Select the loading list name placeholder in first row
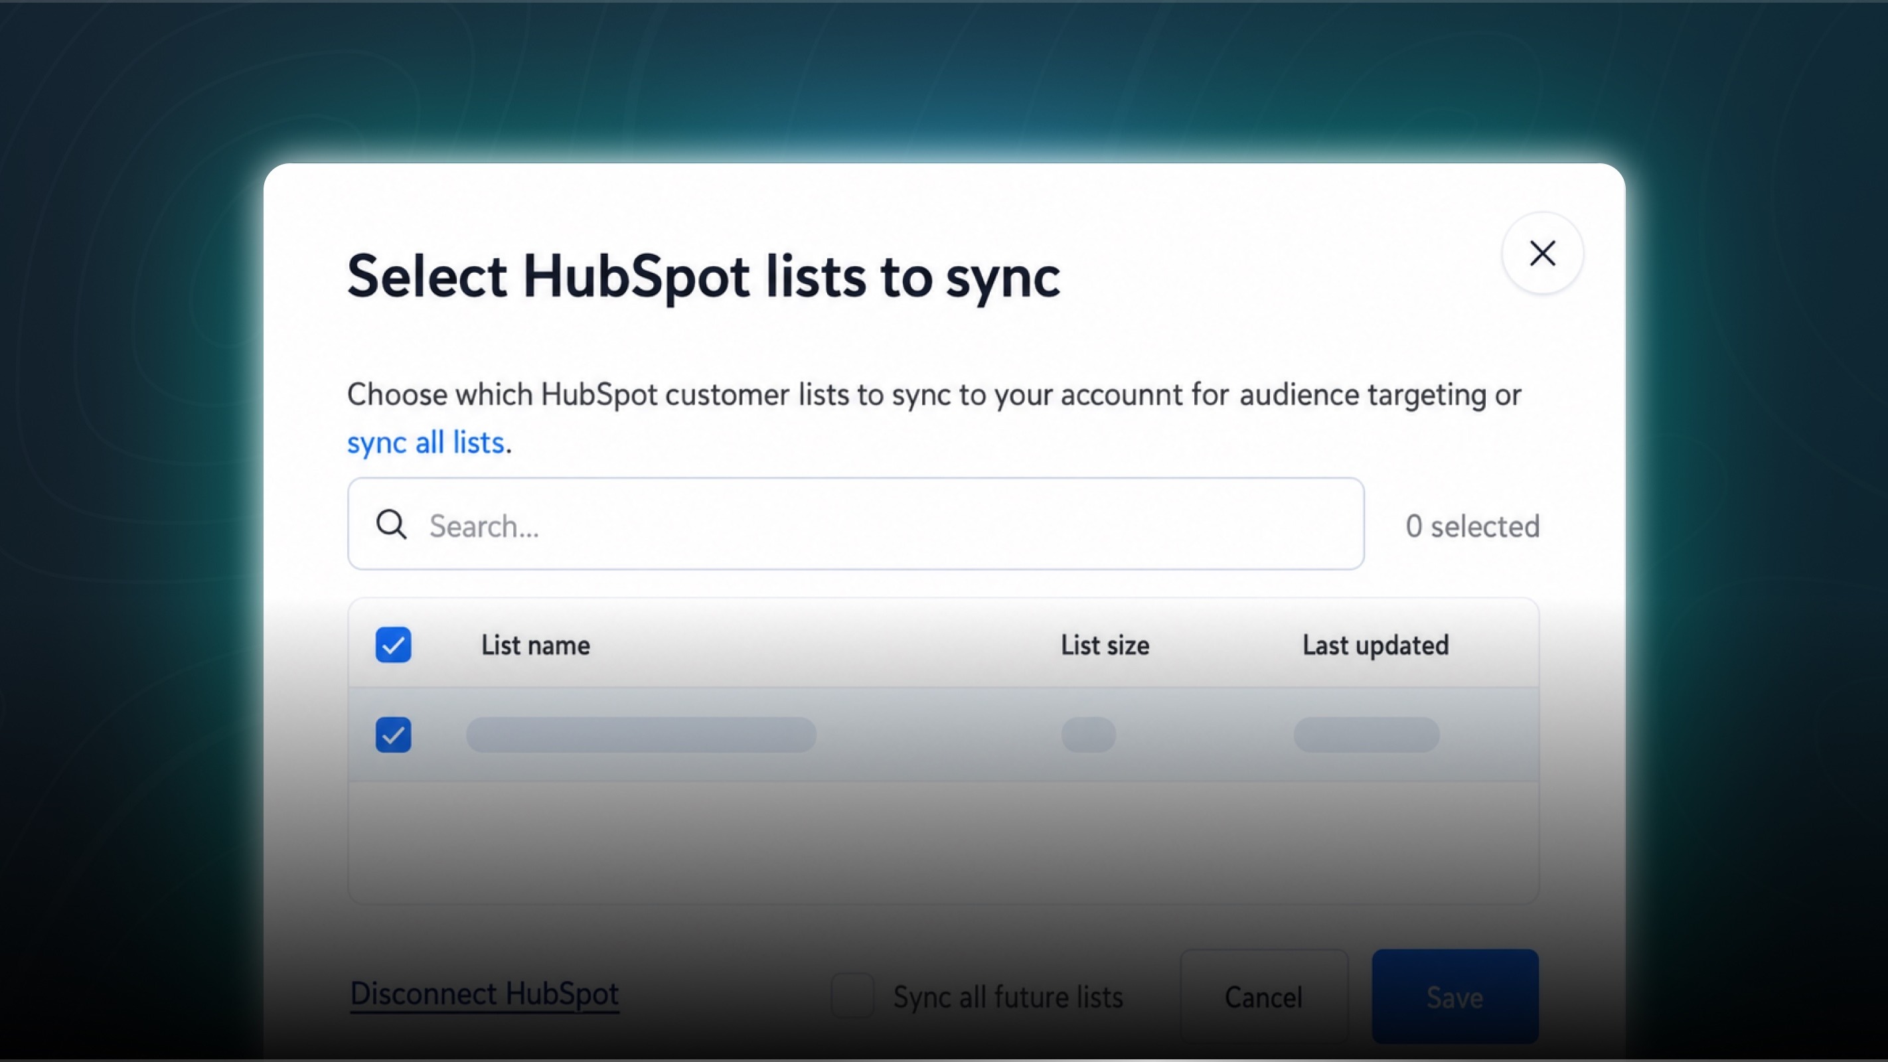Screen dimensions: 1888x1062 coord(641,734)
